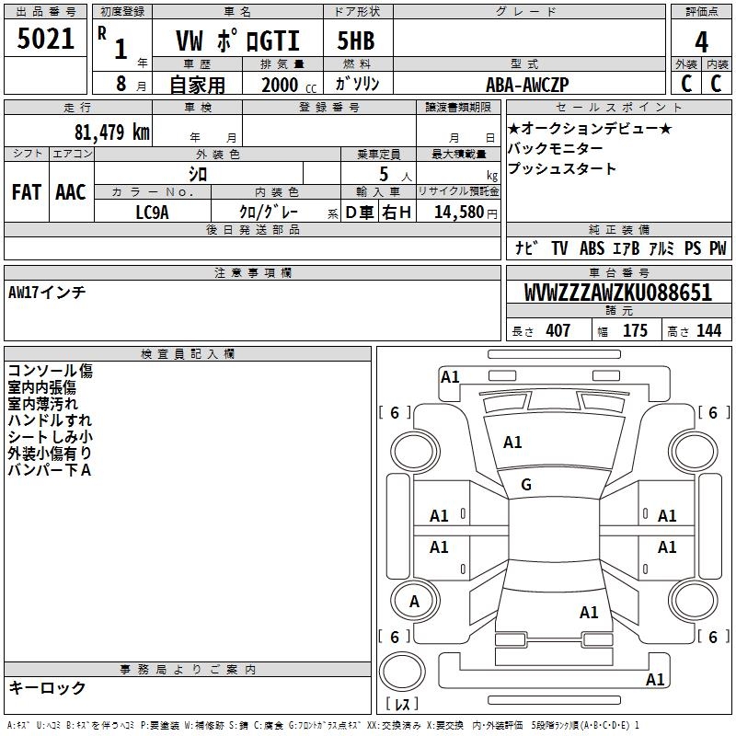This screenshot has width=736, height=736.
Task: Select the model code ABA-AWCZP
Action: (x=527, y=85)
